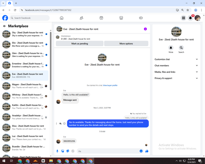Open Kaitlin's house for rent conversation
This screenshot has height=164, width=205.
pyautogui.click(x=25, y=107)
